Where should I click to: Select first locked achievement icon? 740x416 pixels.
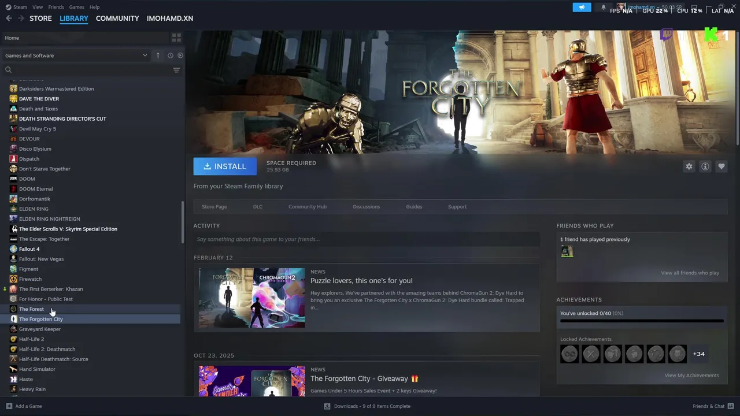(x=569, y=354)
